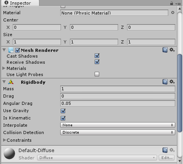
Task: Click the scrollbar down arrow
Action: point(180,161)
